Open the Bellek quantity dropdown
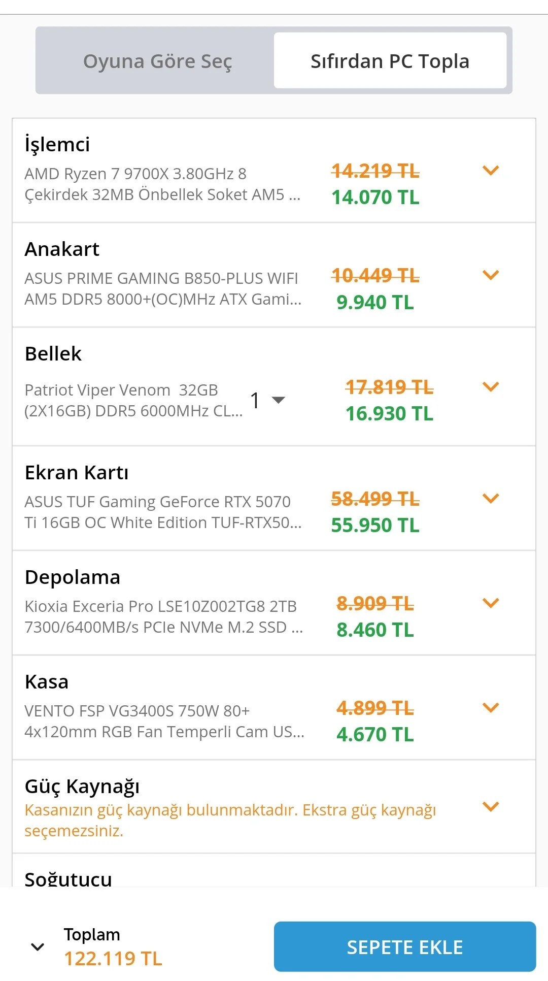Image resolution: width=548 pixels, height=981 pixels. pos(267,400)
